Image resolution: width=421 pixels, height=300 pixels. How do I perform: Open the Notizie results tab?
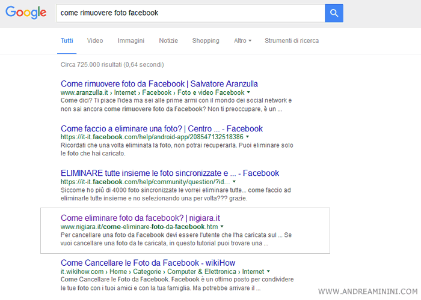[x=168, y=41]
